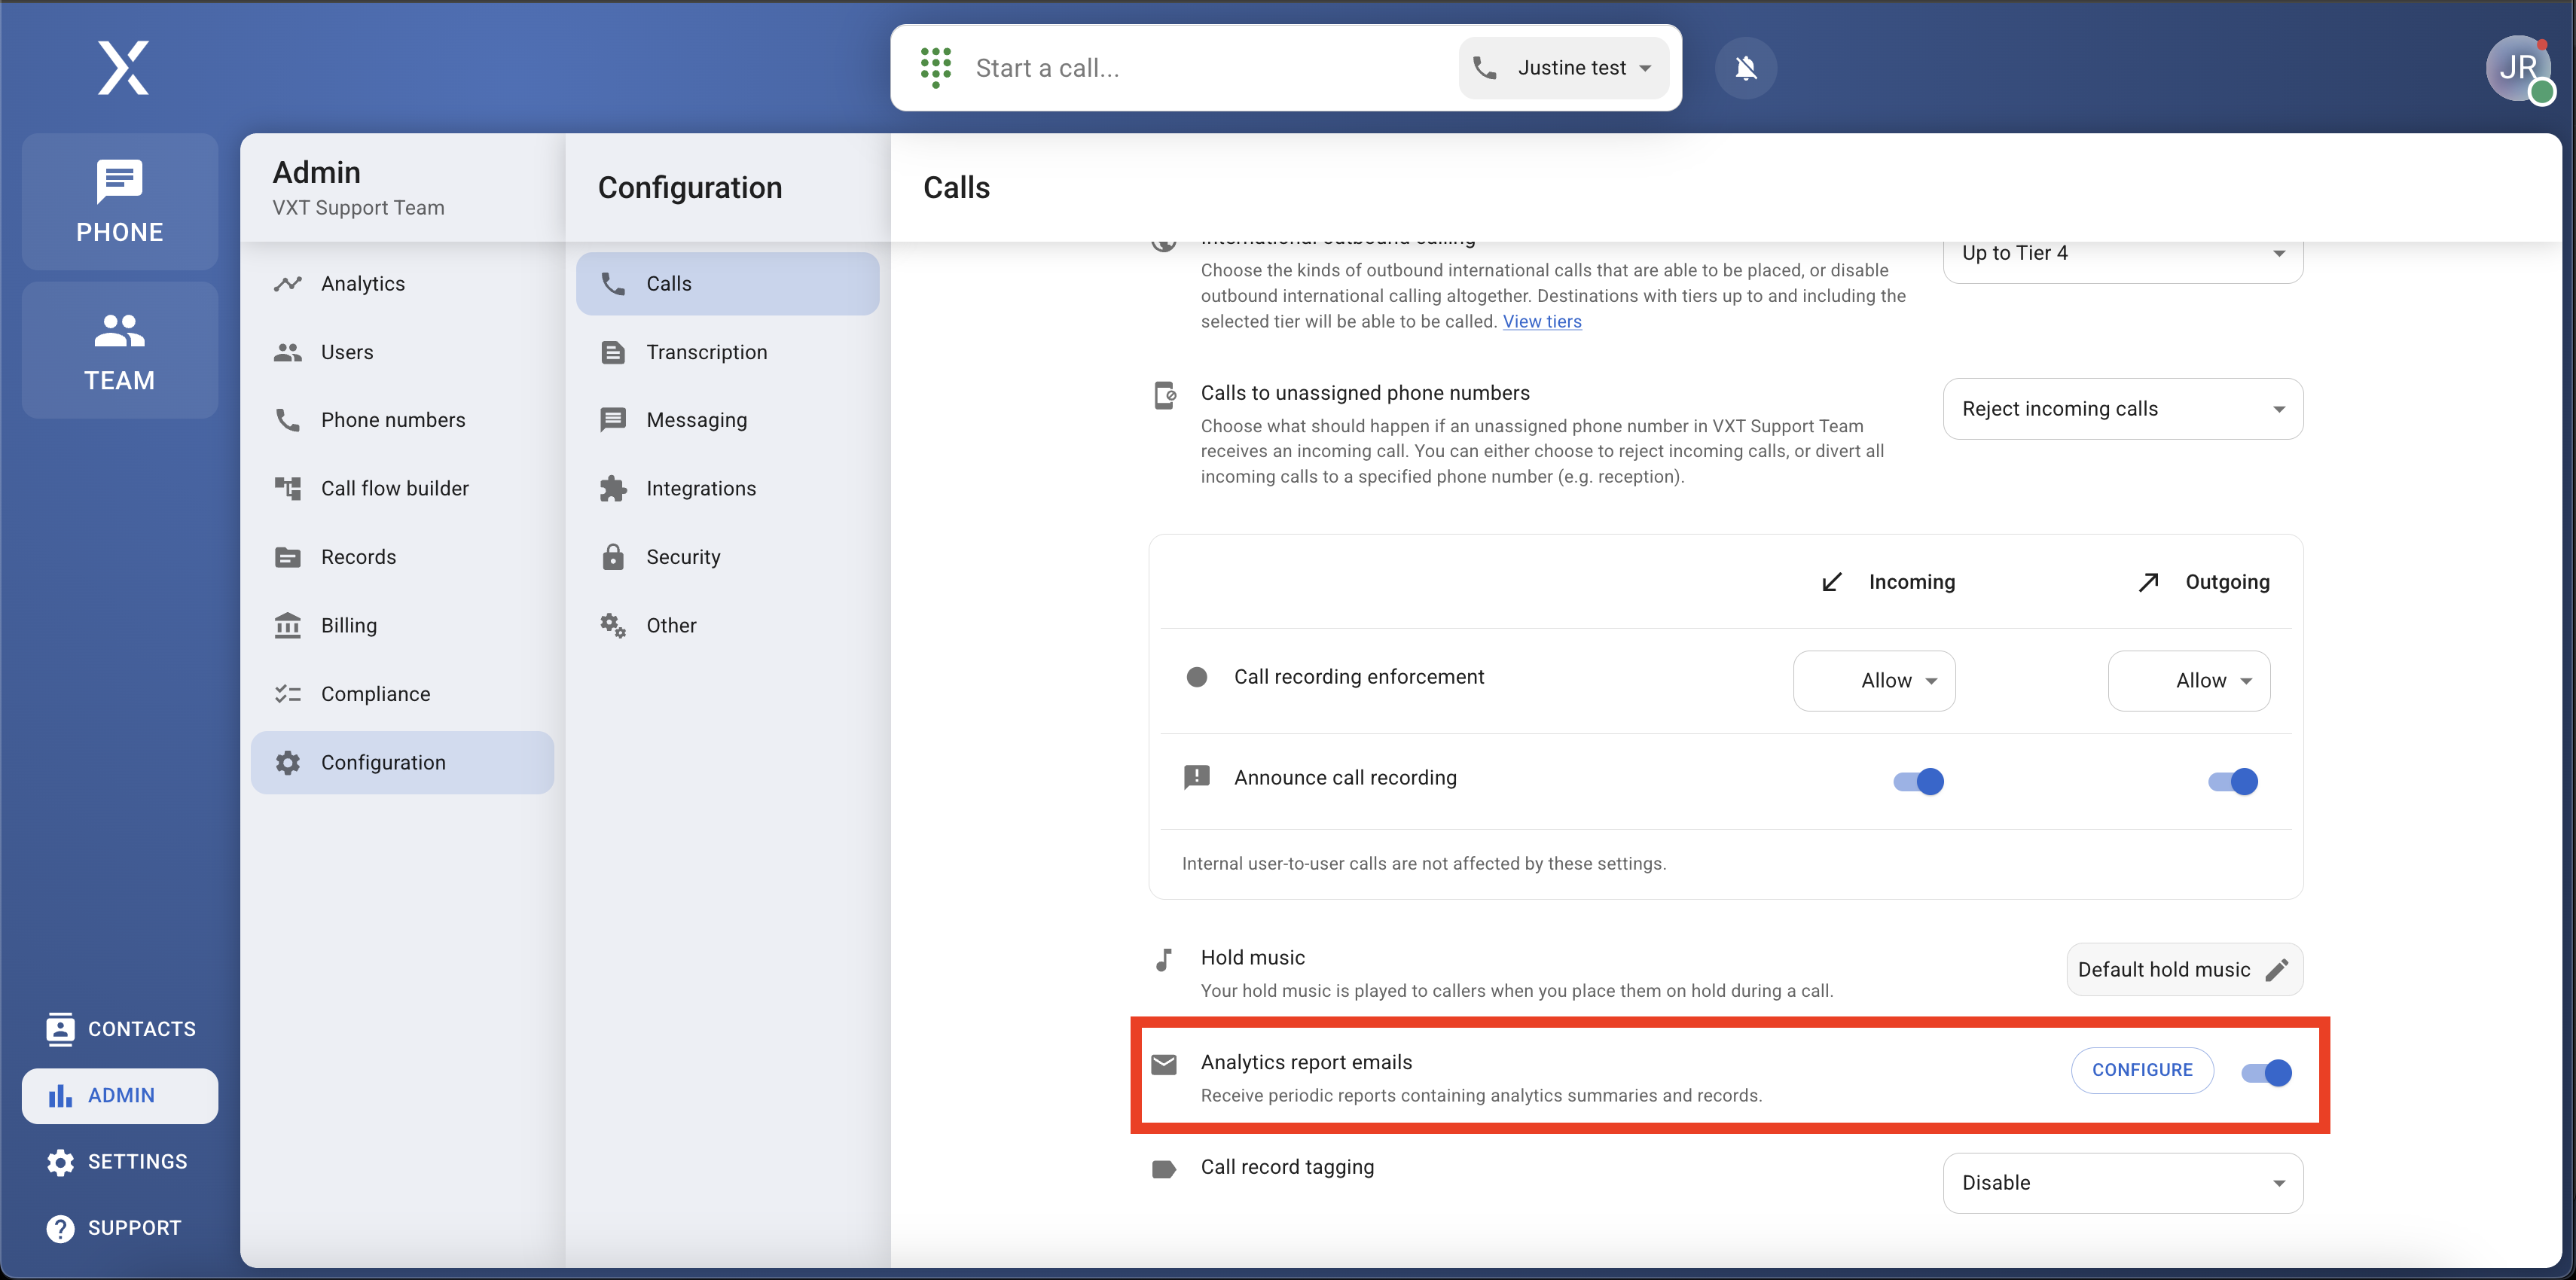Go to CONTACTS in the sidebar
This screenshot has height=1280, width=2576.
(x=120, y=1029)
